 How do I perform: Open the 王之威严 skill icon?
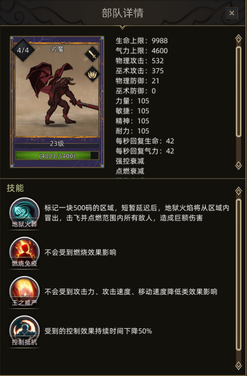pyautogui.click(x=24, y=291)
